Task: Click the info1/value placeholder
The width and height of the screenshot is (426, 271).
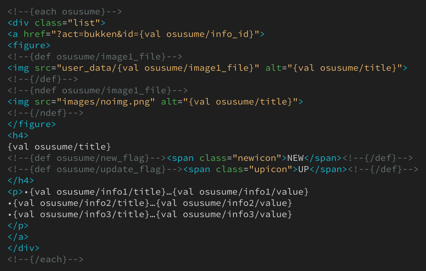Action: click(241, 192)
